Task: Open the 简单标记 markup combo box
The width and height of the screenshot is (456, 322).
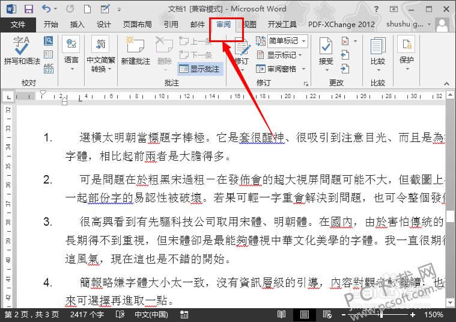Action: (287, 41)
